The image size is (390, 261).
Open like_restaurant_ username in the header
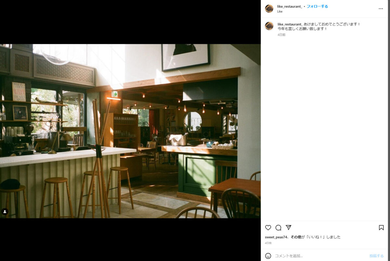tap(290, 7)
